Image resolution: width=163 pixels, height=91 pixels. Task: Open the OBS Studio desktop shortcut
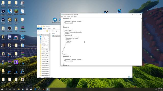(x=10, y=29)
